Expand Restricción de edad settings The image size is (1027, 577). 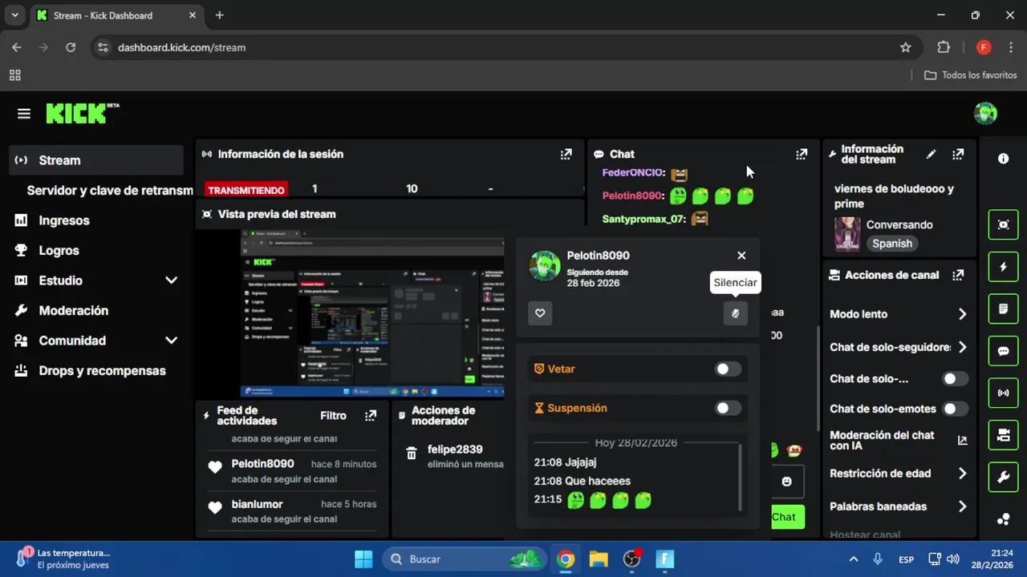tap(962, 474)
